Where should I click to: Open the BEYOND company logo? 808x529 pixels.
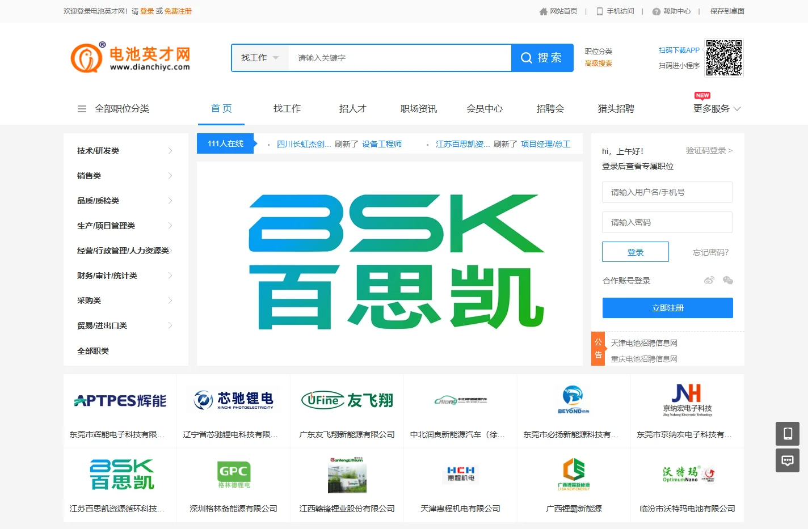(x=574, y=400)
